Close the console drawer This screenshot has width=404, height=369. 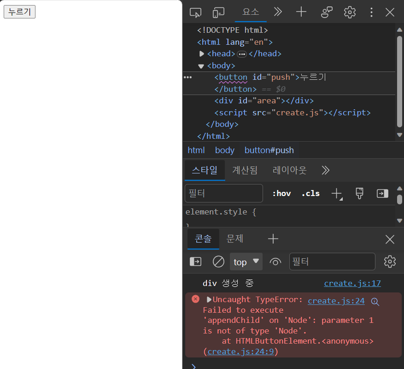pyautogui.click(x=390, y=239)
